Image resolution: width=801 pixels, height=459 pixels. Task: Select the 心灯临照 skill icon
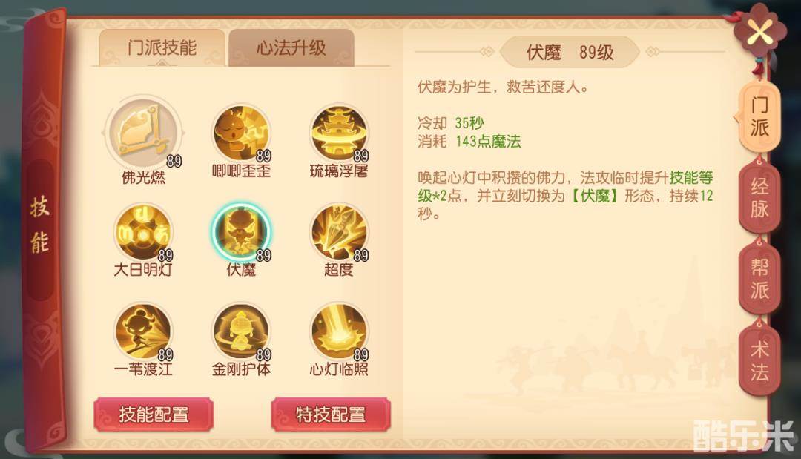point(339,332)
